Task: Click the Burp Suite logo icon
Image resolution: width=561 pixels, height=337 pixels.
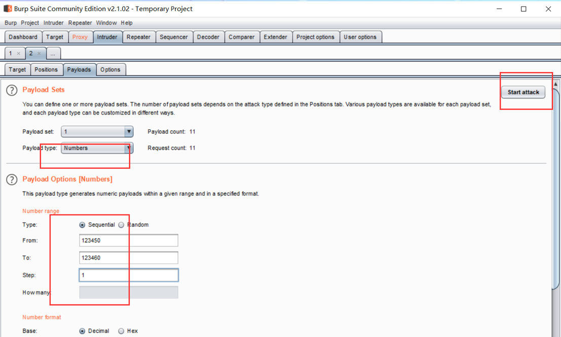Action: pyautogui.click(x=8, y=8)
